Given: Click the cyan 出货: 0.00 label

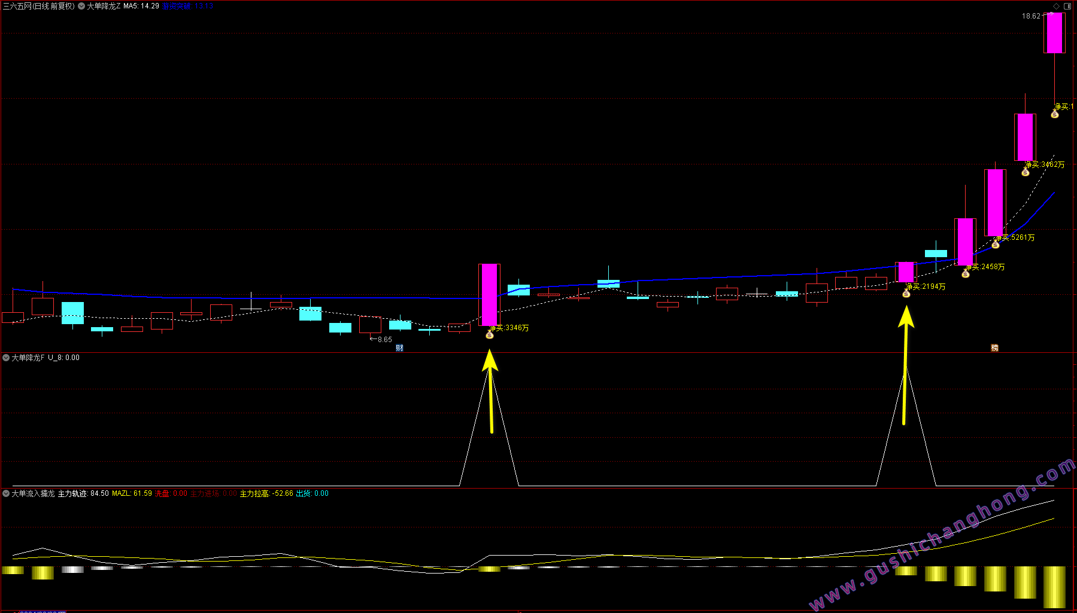Looking at the screenshot, I should click(x=313, y=493).
